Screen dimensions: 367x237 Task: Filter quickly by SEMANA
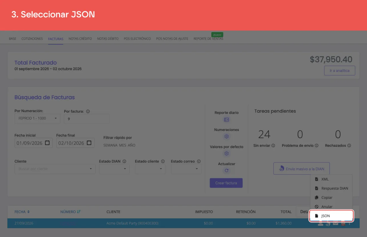[x=110, y=145]
